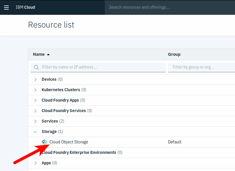Sort the list by the Name column
This screenshot has height=171, width=235.
click(39, 54)
